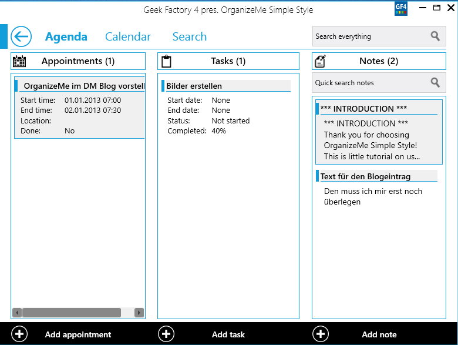Screen dimensions: 458x345
Task: Click the plus icon for Add appointment
Action: pos(19,334)
